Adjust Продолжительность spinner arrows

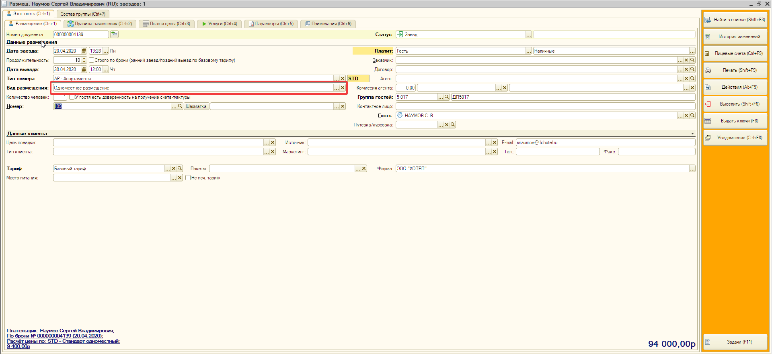[x=84, y=60]
